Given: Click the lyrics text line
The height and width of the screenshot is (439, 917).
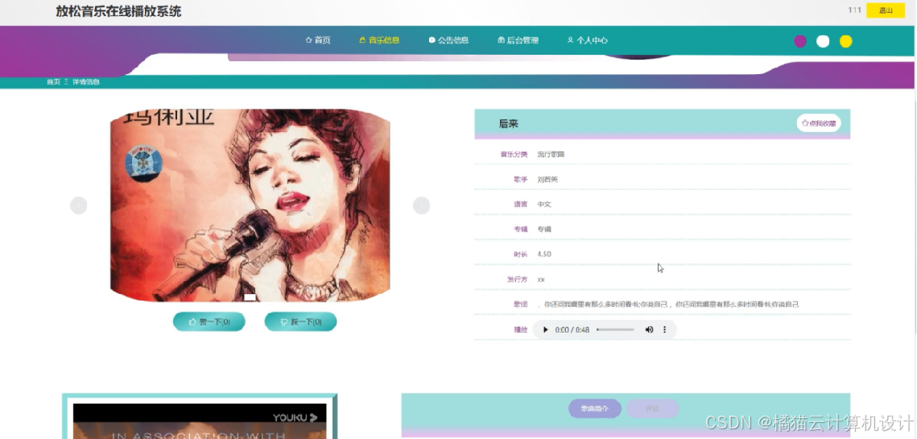Looking at the screenshot, I should (668, 304).
